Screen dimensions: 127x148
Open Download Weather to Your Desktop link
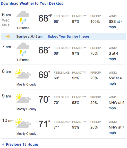click(32, 3)
